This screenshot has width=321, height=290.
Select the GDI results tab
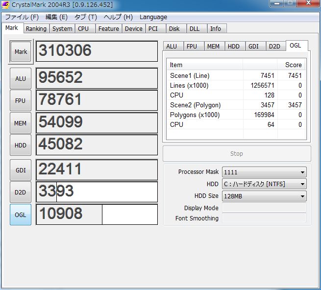point(253,47)
